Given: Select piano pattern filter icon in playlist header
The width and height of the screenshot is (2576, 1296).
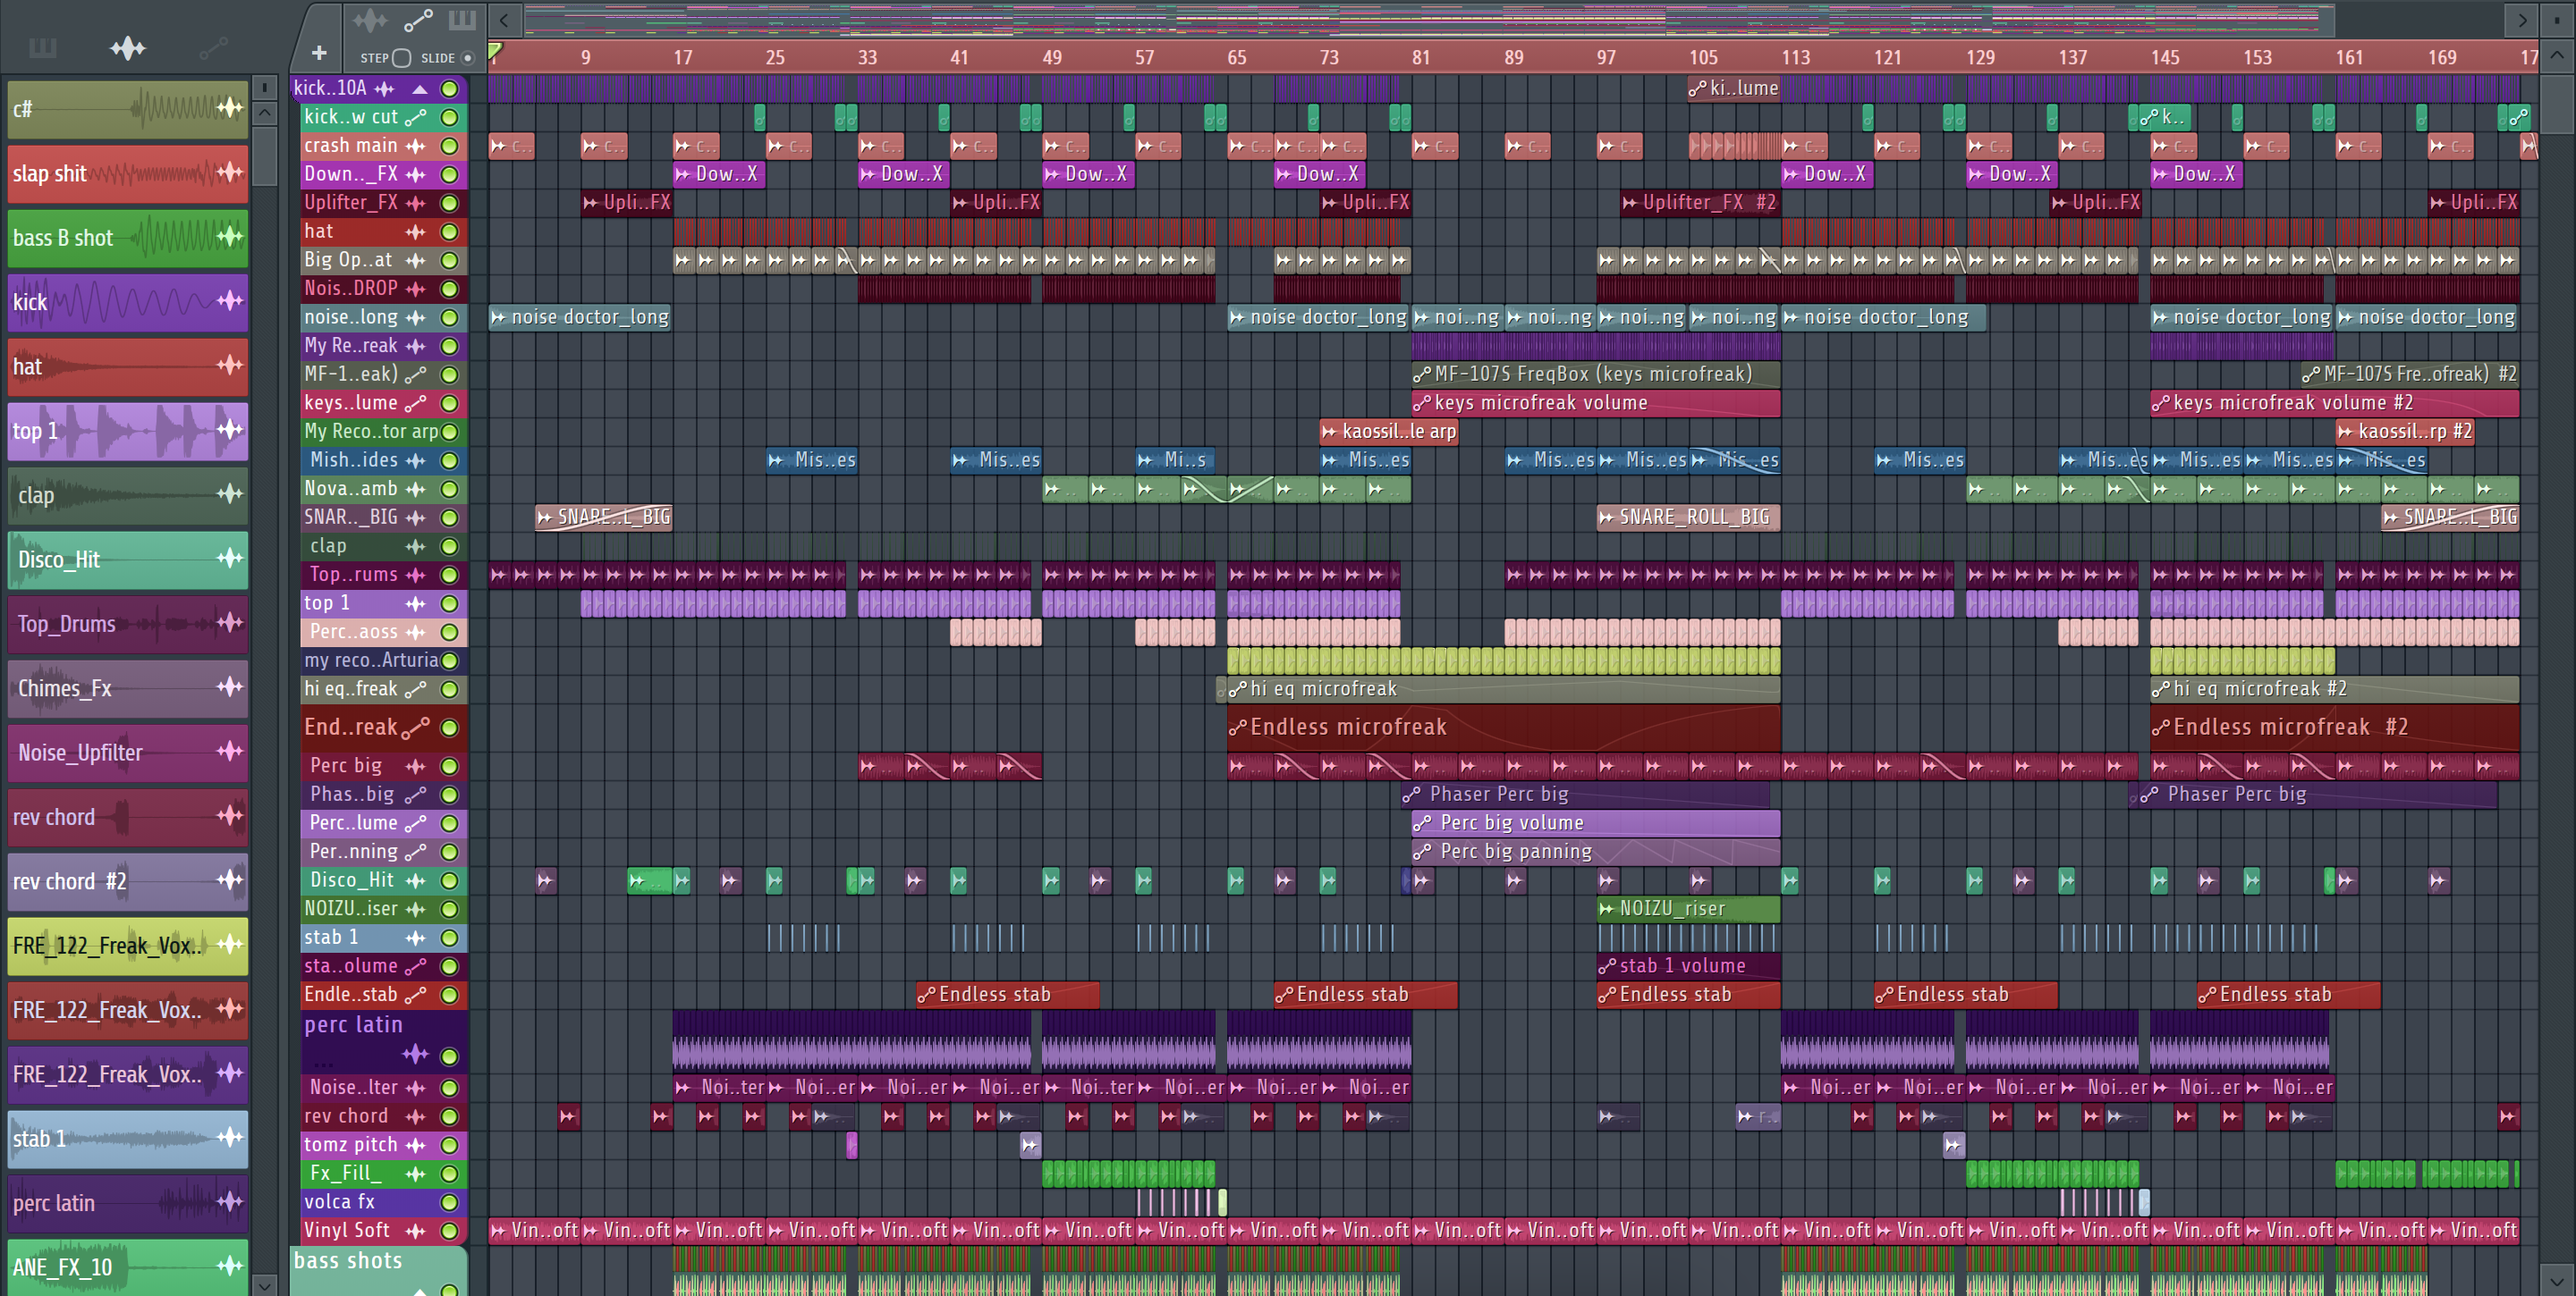Looking at the screenshot, I should [462, 19].
